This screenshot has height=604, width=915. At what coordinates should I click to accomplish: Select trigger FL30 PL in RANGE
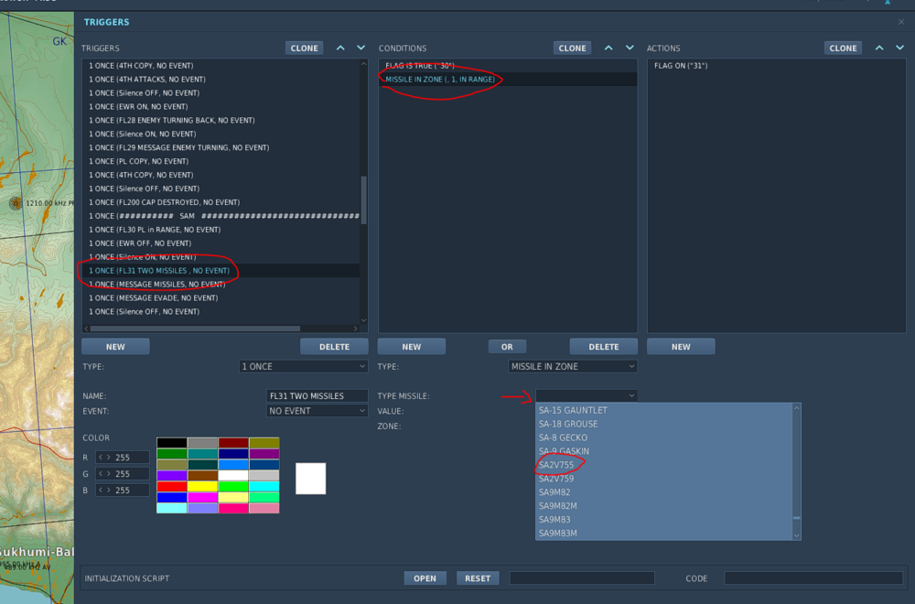pyautogui.click(x=221, y=230)
